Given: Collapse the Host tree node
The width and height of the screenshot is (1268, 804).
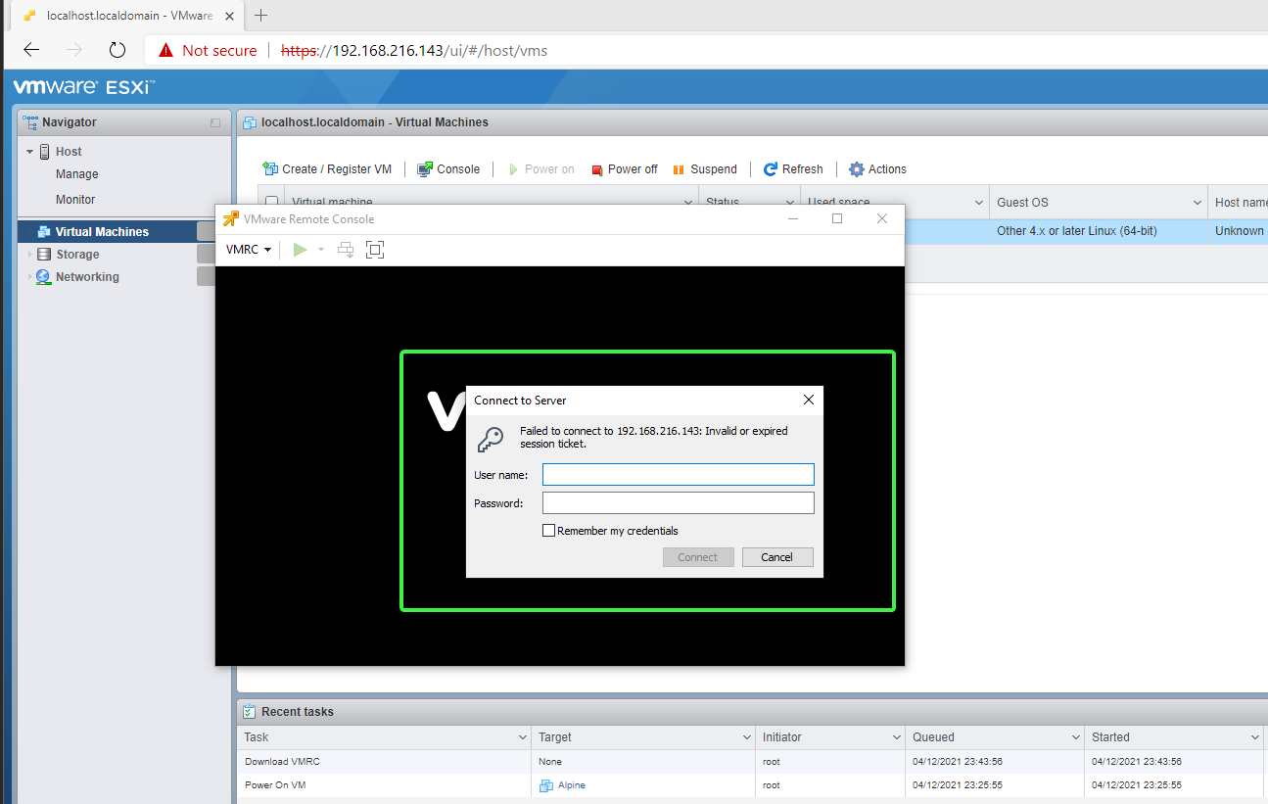Looking at the screenshot, I should coord(30,152).
